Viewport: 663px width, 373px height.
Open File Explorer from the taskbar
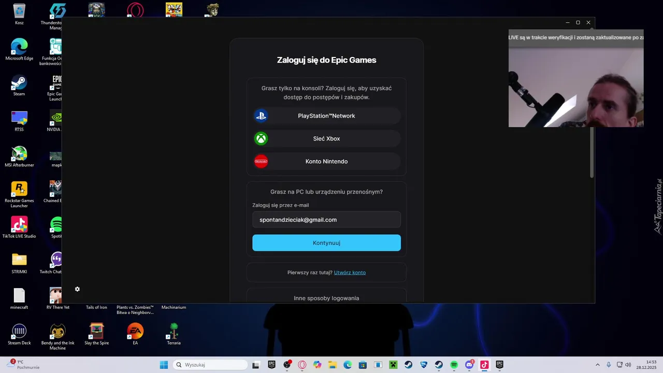point(332,365)
